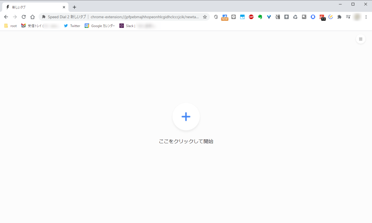The height and width of the screenshot is (223, 372).
Task: Open the root bookmarks folder
Action: click(x=10, y=26)
